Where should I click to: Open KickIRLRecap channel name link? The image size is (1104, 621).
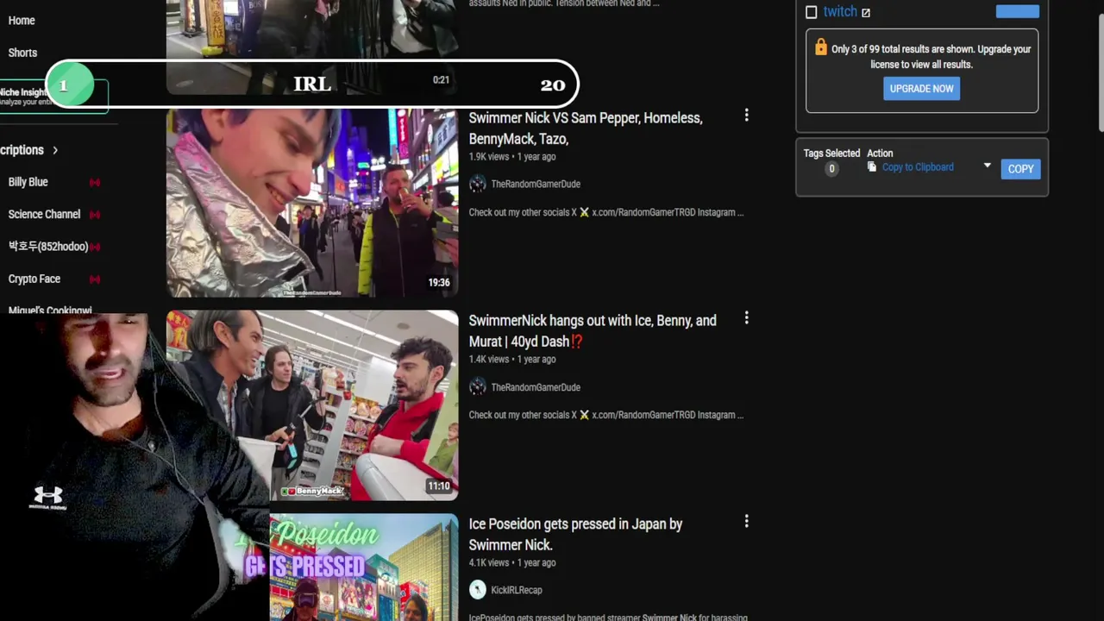tap(517, 590)
